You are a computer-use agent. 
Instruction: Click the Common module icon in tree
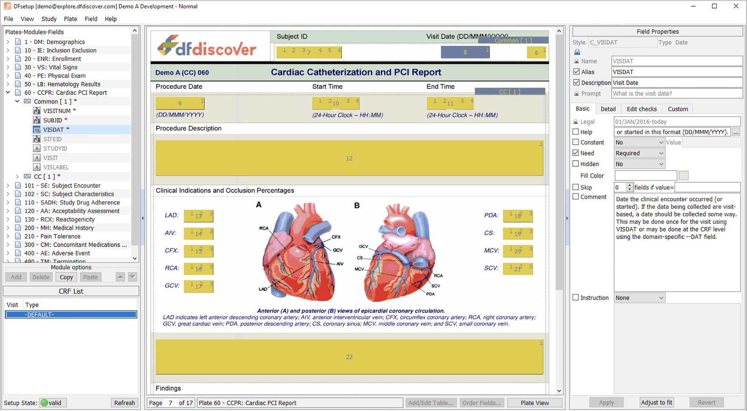coord(28,101)
